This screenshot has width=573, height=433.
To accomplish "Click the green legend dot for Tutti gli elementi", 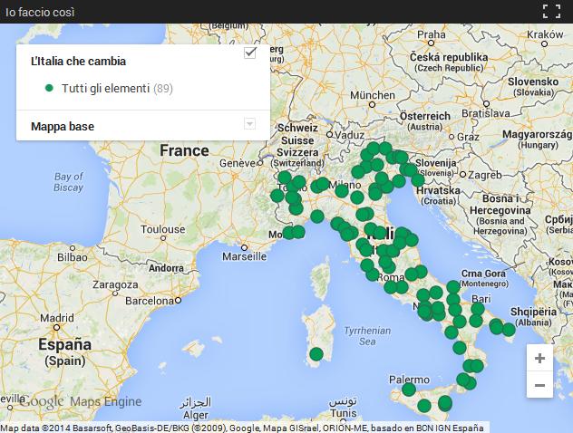I will pyautogui.click(x=49, y=89).
